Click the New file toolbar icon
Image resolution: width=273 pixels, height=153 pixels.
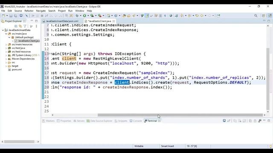[x=3, y=16]
